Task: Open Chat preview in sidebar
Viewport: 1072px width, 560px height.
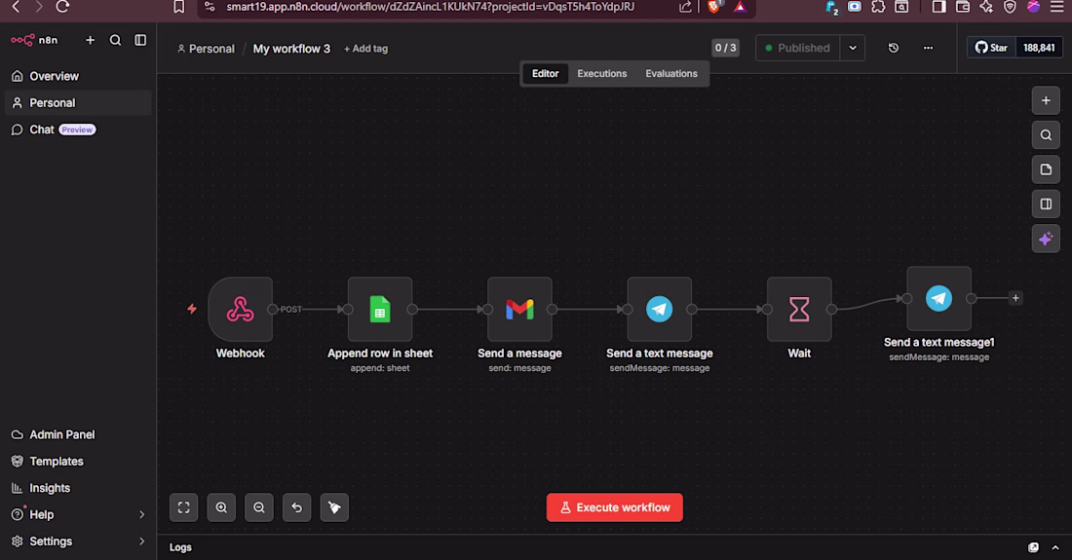Action: point(78,130)
